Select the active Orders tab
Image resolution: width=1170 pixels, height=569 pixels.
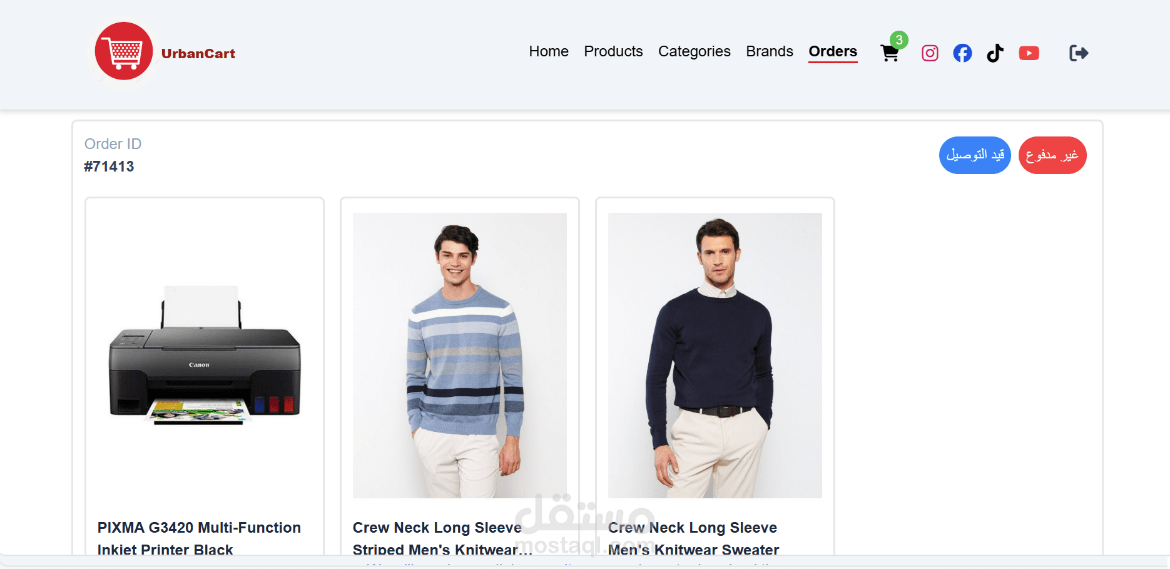click(833, 52)
